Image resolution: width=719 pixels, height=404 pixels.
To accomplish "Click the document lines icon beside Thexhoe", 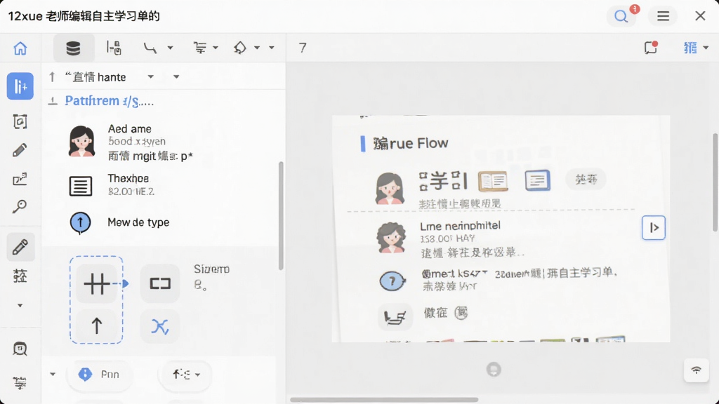I will tap(80, 186).
